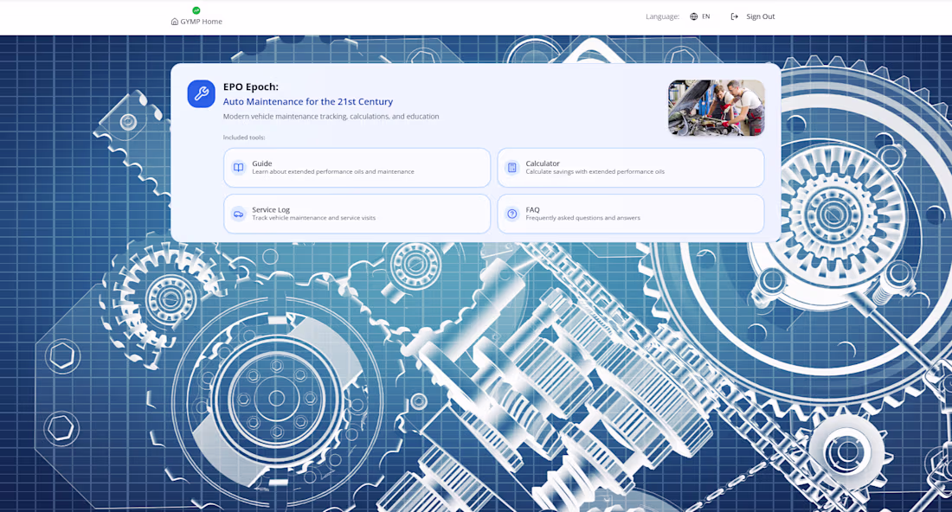
Task: Open the Guide tool card
Action: pyautogui.click(x=357, y=168)
